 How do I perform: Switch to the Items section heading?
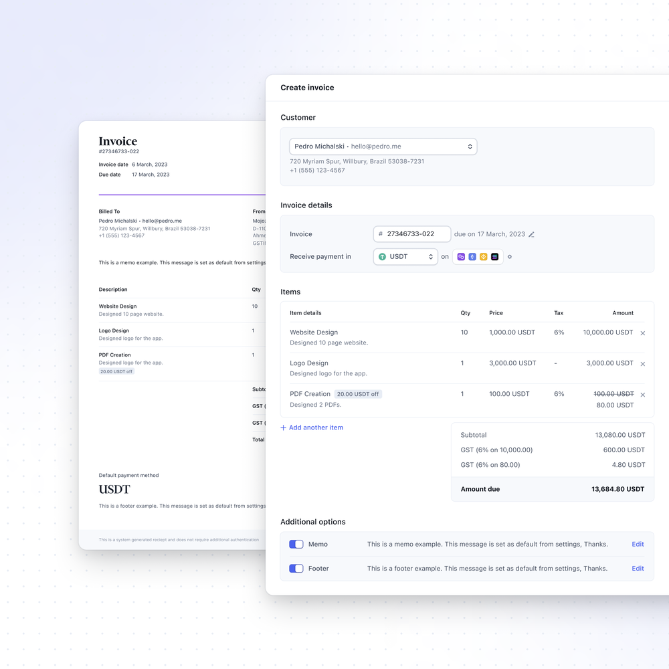pyautogui.click(x=290, y=292)
